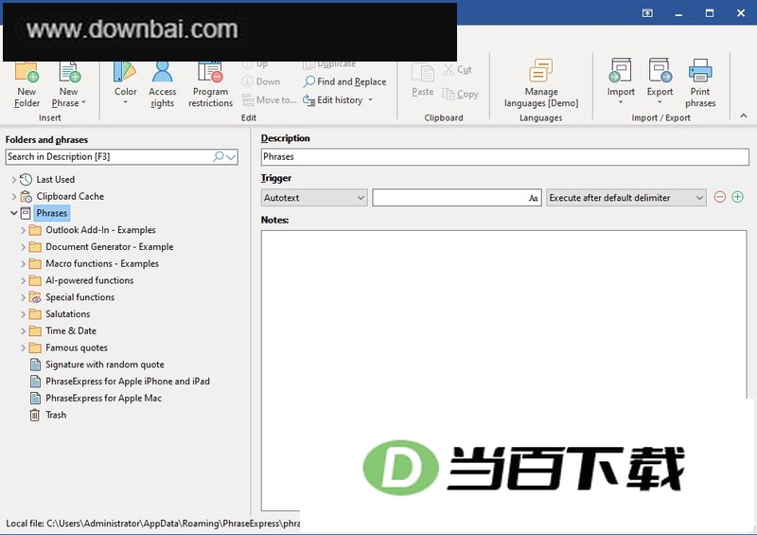Select Clipboard Cache in the tree
This screenshot has height=535, width=757.
click(x=70, y=196)
